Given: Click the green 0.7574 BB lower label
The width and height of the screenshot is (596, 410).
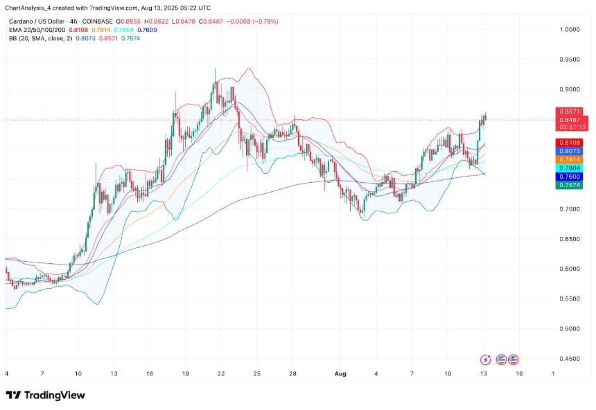Looking at the screenshot, I should 569,185.
